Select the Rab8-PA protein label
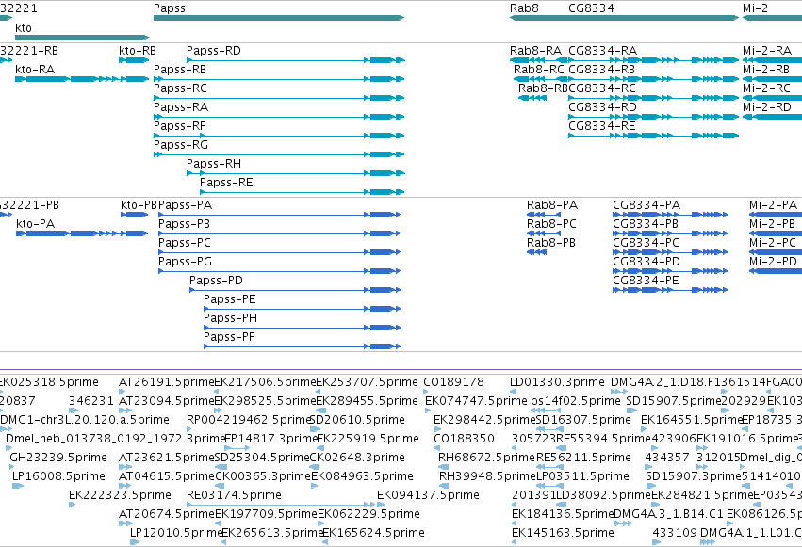 552,205
